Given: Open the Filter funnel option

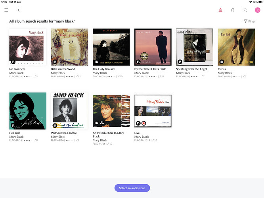Looking at the screenshot, I should [x=249, y=21].
